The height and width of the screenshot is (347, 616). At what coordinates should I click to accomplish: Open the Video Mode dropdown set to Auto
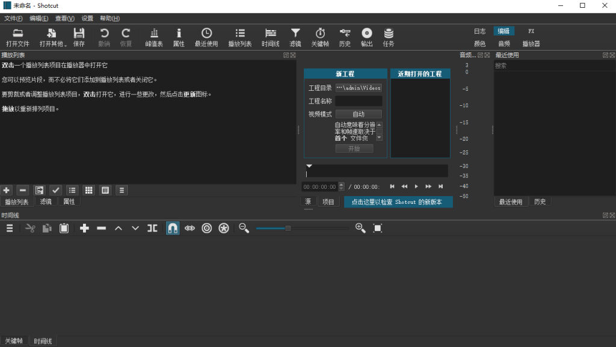click(359, 114)
